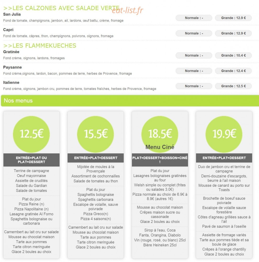Click the Menu Ciné label text
The image size is (259, 262).
(160, 147)
